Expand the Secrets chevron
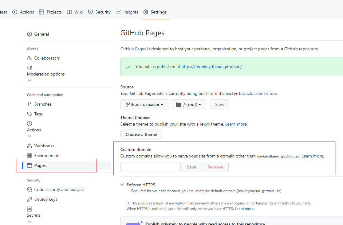343x225 pixels. [x=30, y=222]
